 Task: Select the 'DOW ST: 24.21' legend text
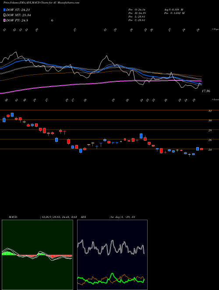click(18, 10)
